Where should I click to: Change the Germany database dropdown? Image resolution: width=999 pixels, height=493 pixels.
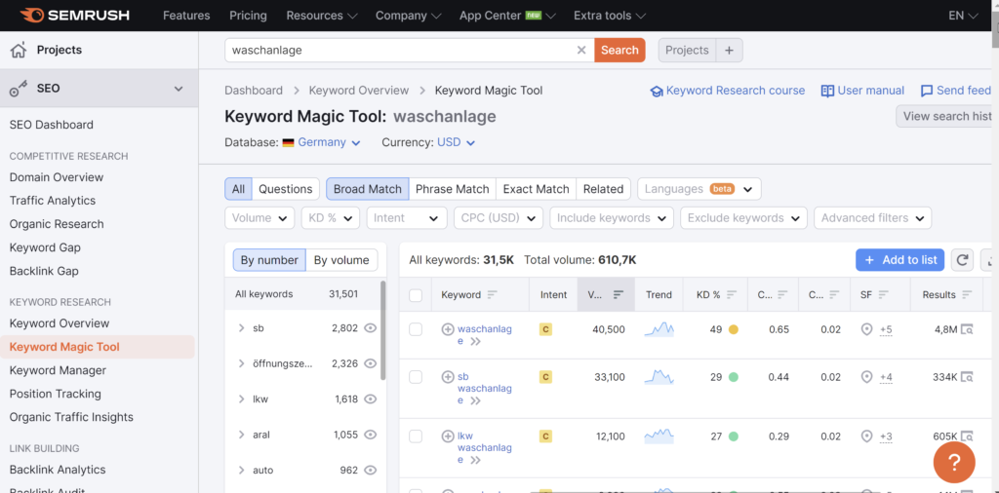[x=321, y=142]
